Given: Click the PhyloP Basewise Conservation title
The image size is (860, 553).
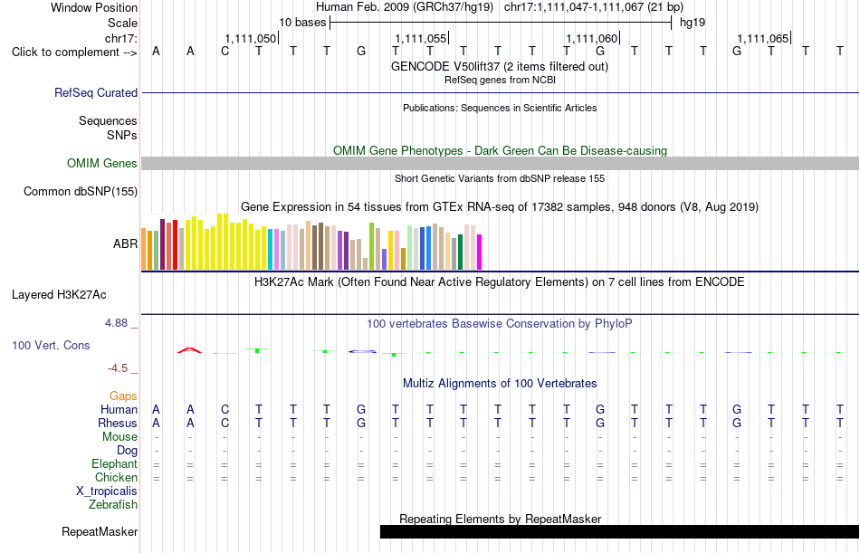Looking at the screenshot, I should [x=500, y=324].
